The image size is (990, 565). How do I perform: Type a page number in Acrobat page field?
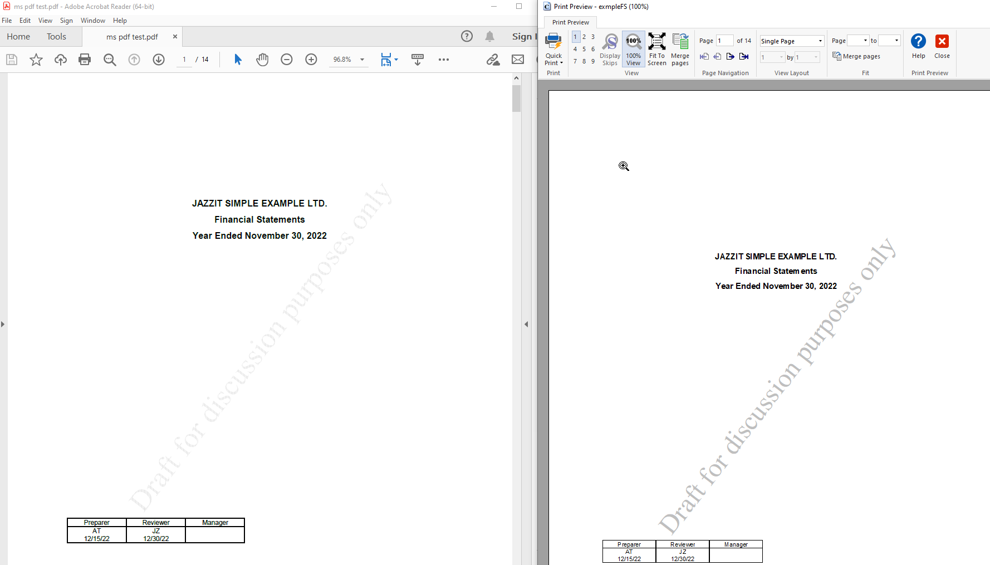[184, 60]
